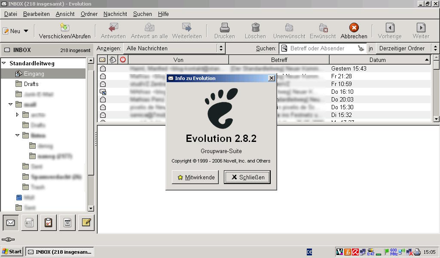
Task: Click the Verschicken/Abrufen toolbar icon
Action: pos(64,28)
